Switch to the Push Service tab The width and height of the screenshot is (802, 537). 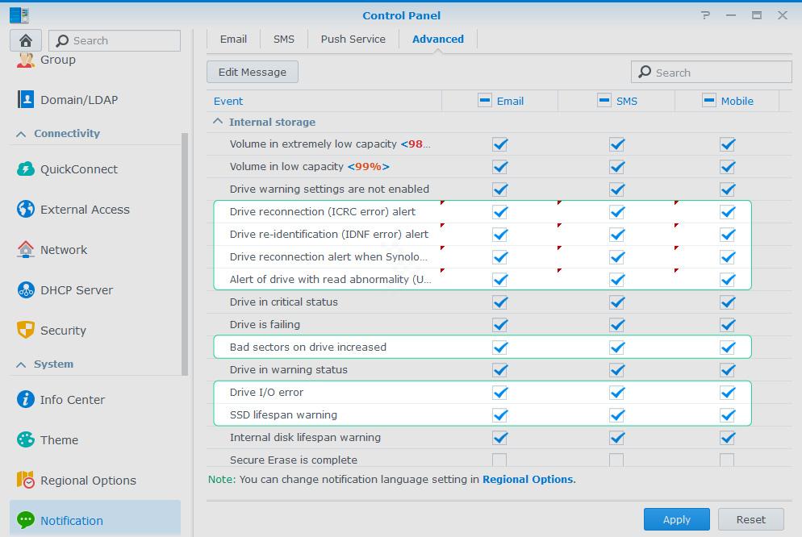353,39
